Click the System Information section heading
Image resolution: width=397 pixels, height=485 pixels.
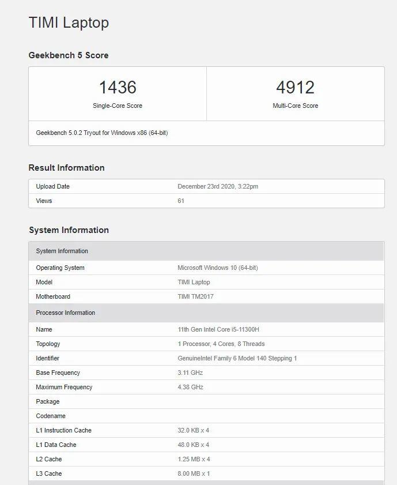click(x=69, y=230)
